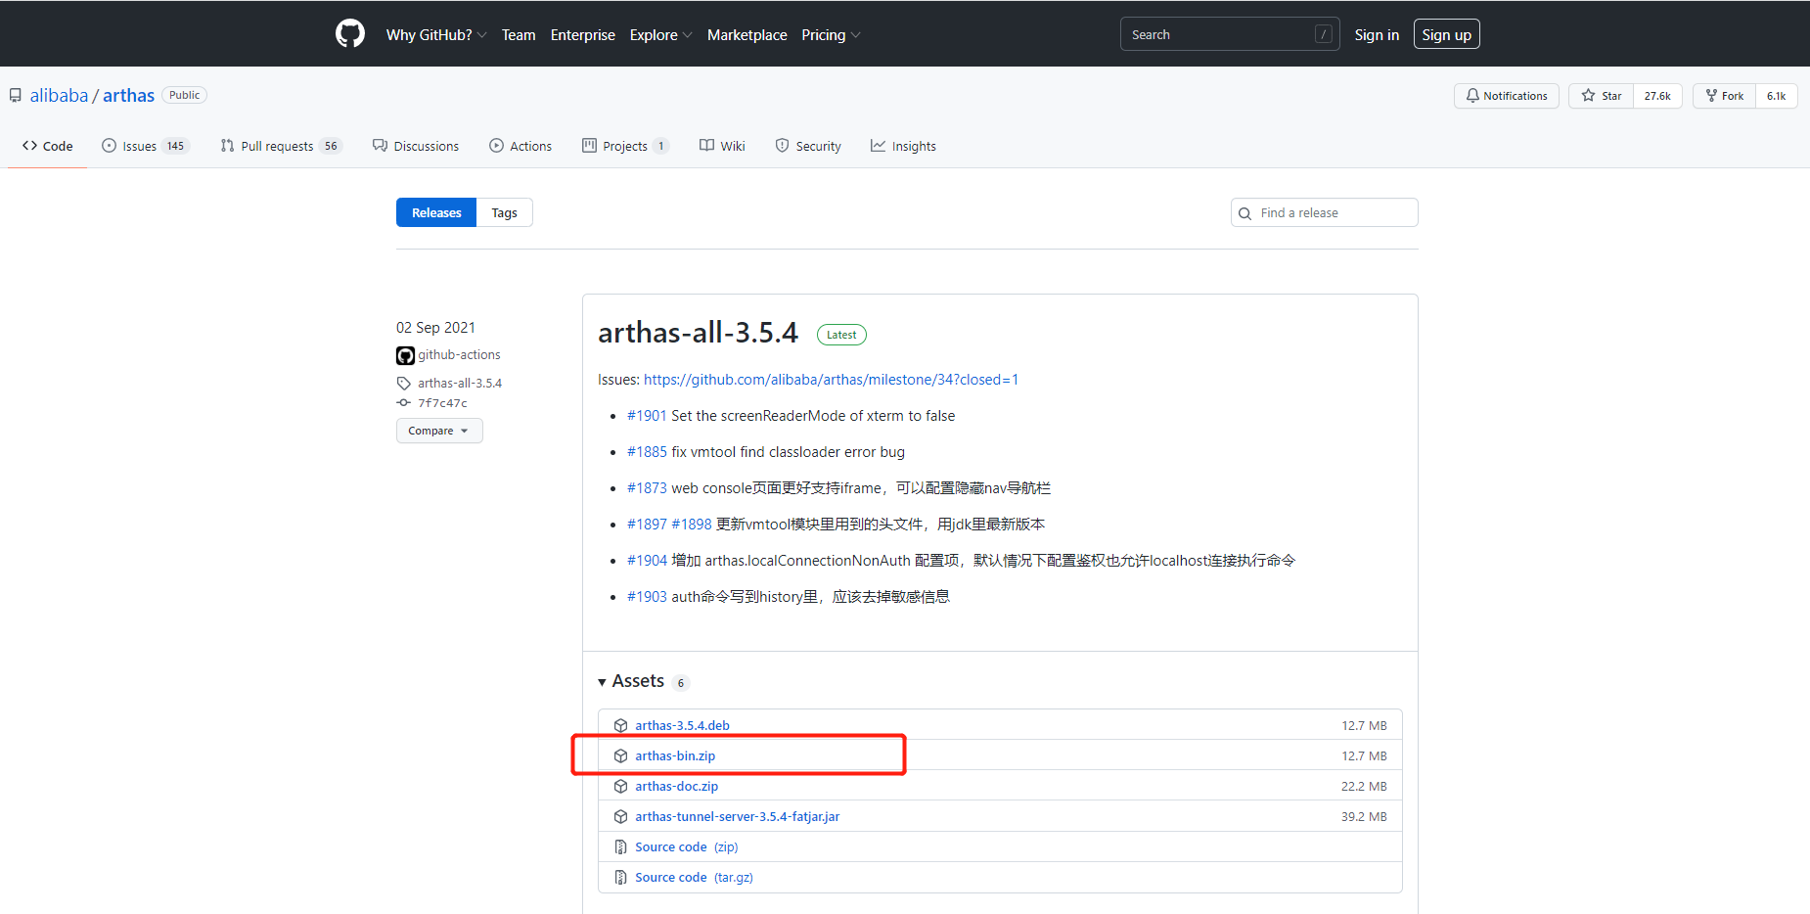The image size is (1810, 914).
Task: Click the package icon beside arthas-bin.zip
Action: [x=620, y=755]
